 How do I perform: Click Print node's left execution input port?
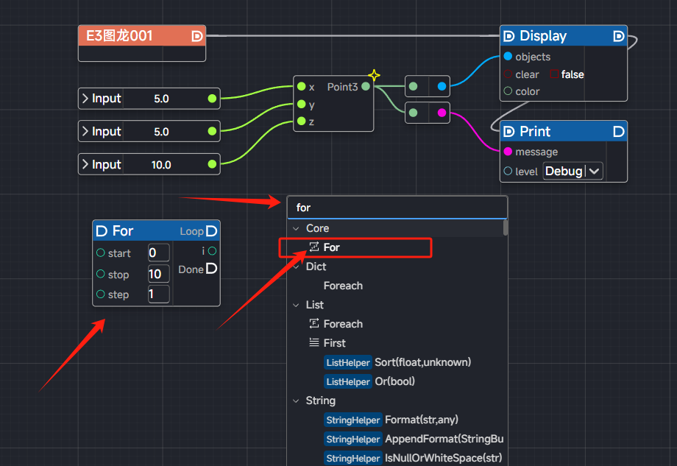coord(509,132)
